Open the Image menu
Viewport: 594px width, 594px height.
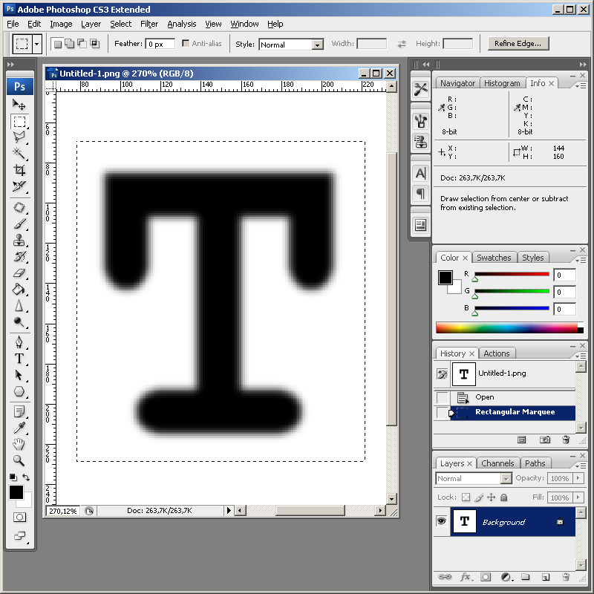[61, 24]
